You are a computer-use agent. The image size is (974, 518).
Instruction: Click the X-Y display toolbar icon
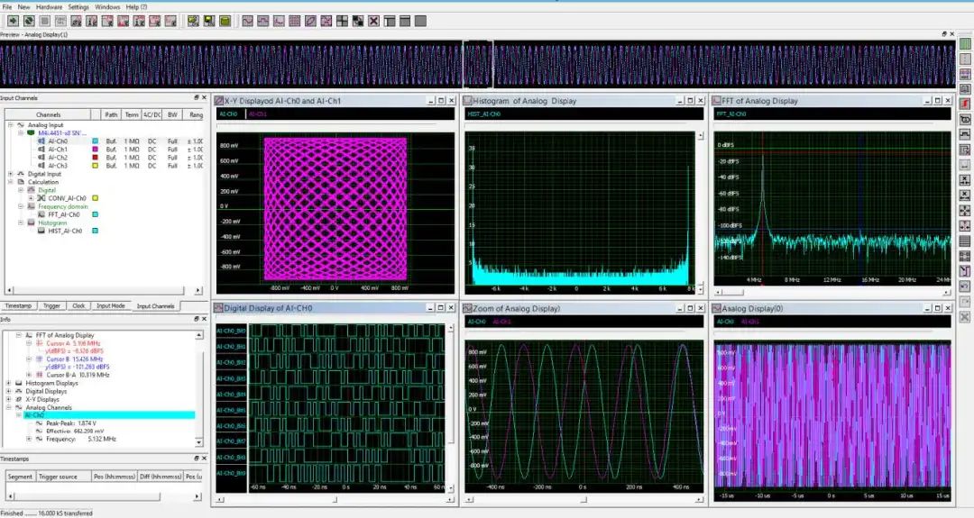[310, 21]
